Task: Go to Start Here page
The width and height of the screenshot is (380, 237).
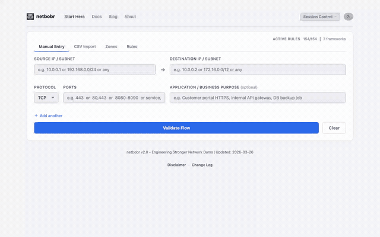Action: [x=74, y=17]
